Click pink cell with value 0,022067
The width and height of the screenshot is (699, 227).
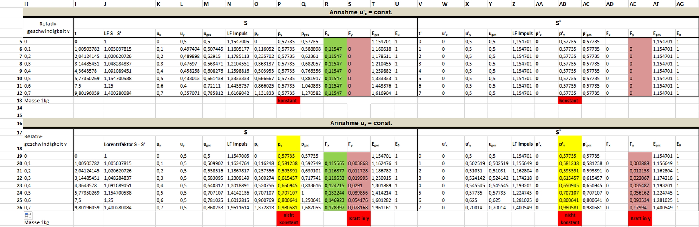pyautogui.click(x=640, y=178)
